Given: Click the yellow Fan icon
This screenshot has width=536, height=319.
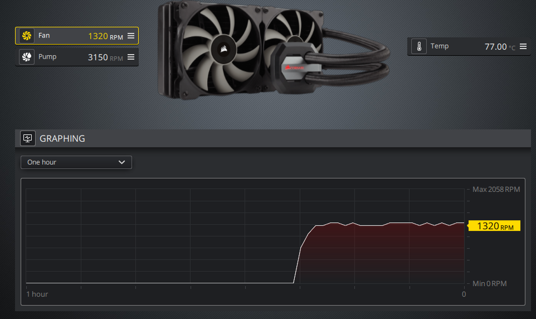Looking at the screenshot, I should pyautogui.click(x=27, y=36).
